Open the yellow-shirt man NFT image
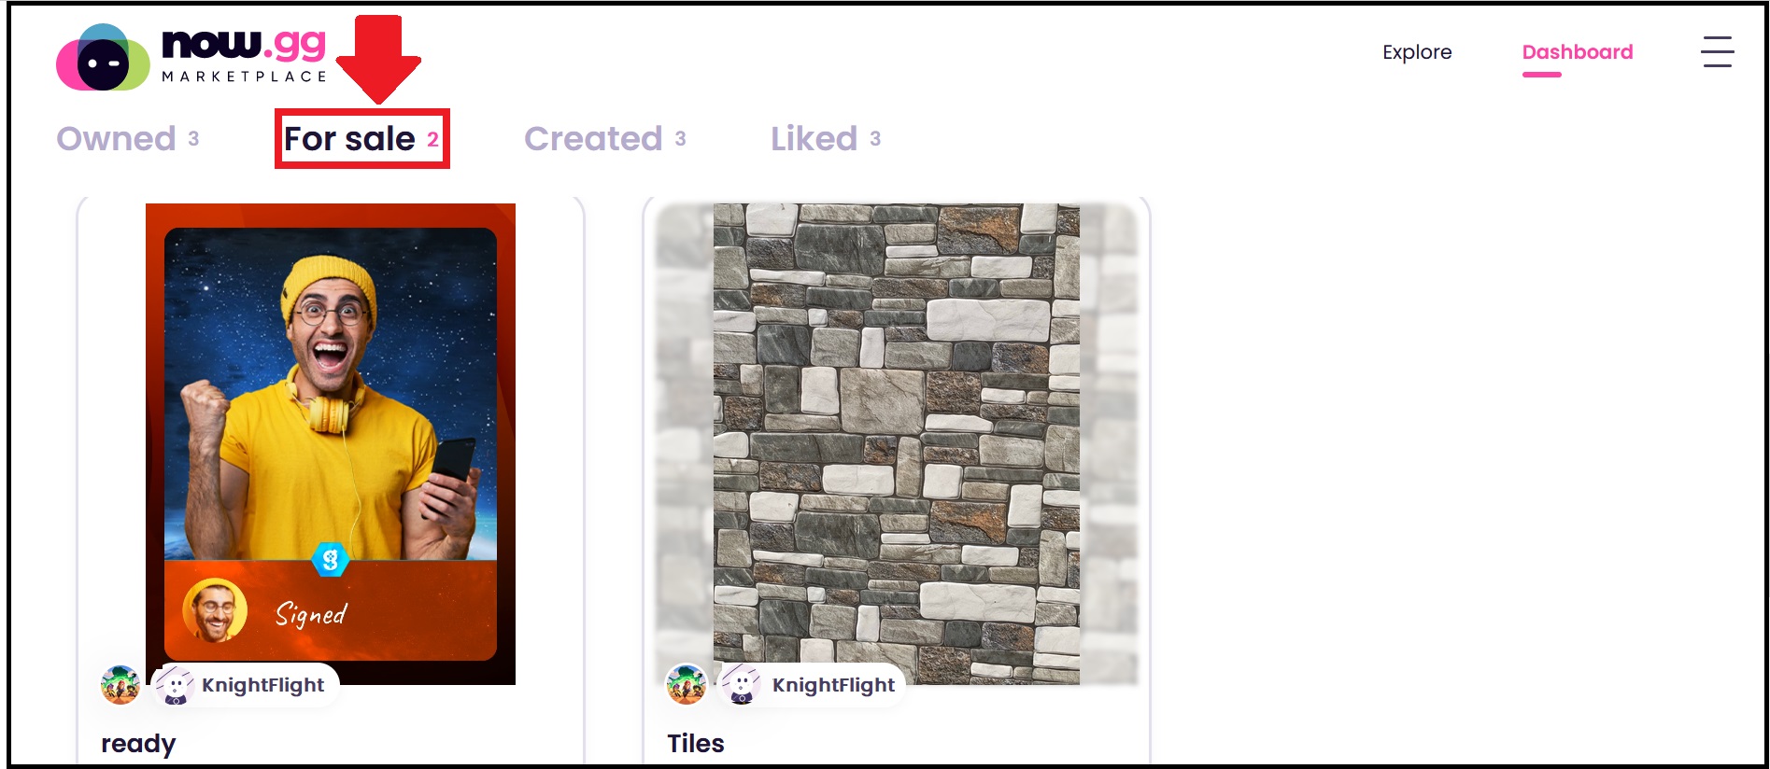Viewport: 1770px width, 769px height. point(331,443)
